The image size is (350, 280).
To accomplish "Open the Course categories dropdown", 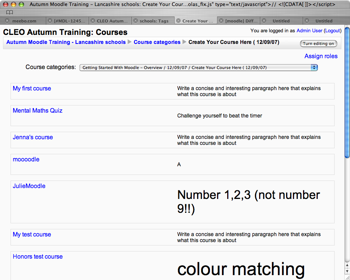I will (x=198, y=68).
